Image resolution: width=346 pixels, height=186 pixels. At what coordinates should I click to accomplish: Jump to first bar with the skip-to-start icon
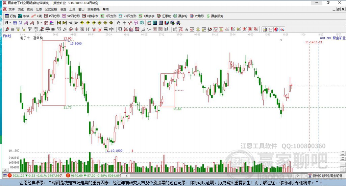(59, 23)
